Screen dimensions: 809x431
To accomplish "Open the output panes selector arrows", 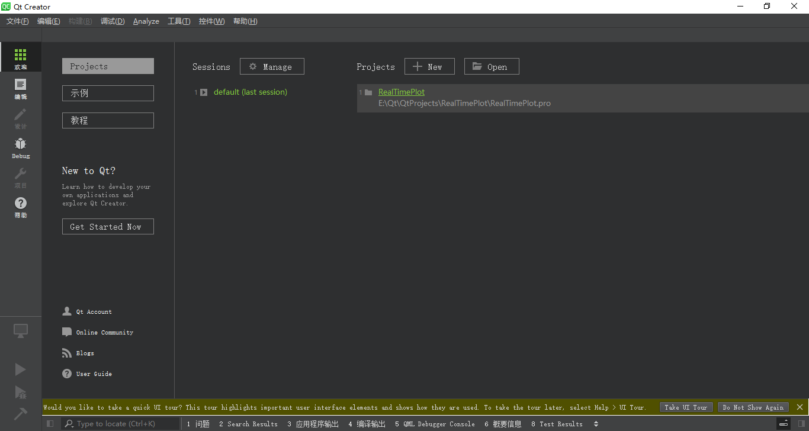I will [596, 424].
